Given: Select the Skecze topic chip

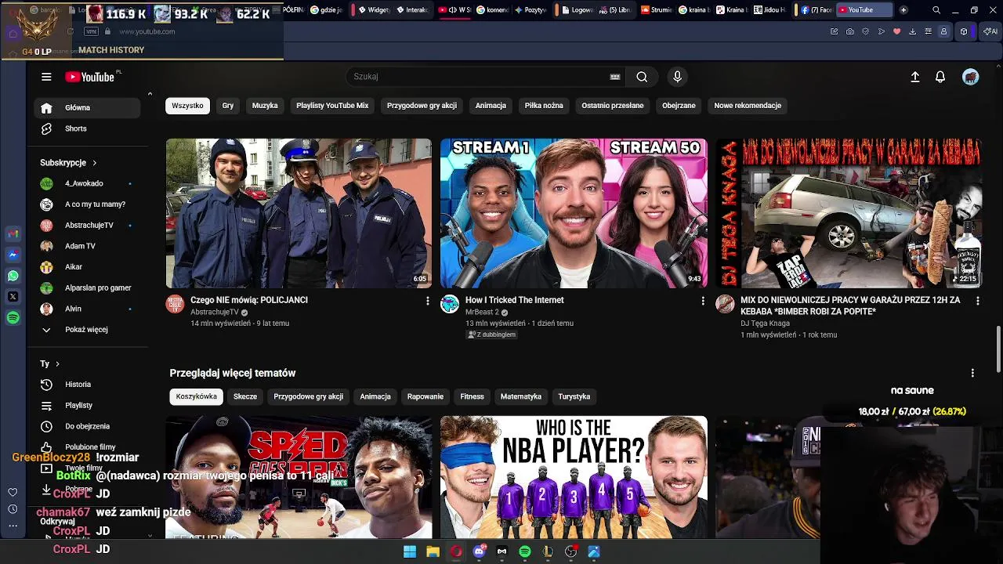Looking at the screenshot, I should pos(245,396).
